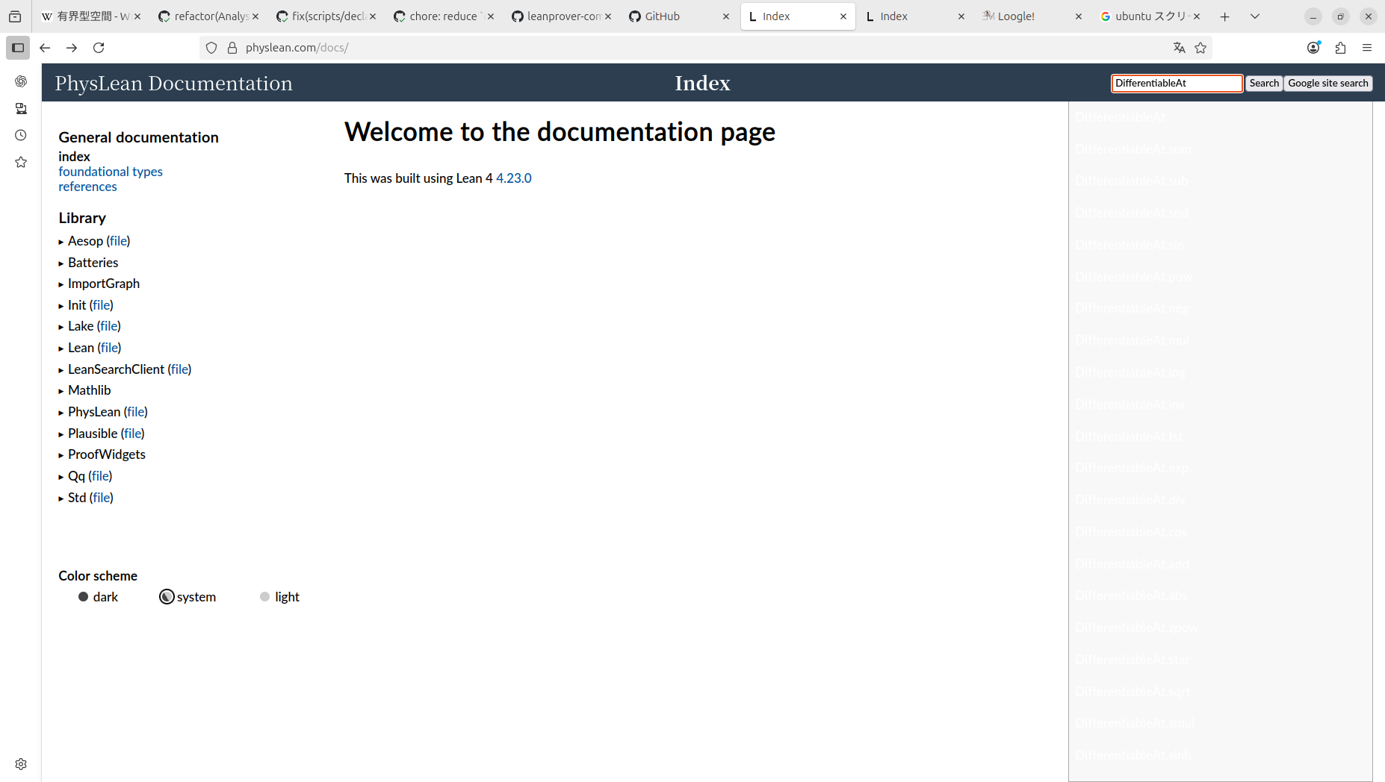Open the hamburger application menu
Screen dimensions: 1385x782
click(1367, 48)
